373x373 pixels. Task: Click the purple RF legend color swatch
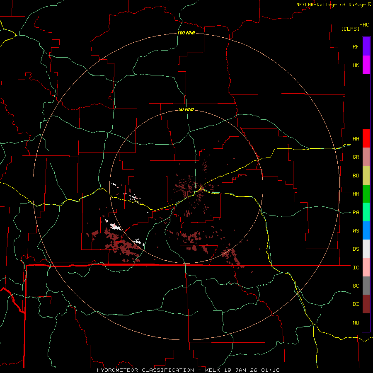point(366,46)
